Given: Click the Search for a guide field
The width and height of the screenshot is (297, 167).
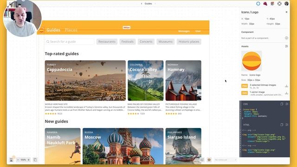Looking at the screenshot, I should point(70,42).
